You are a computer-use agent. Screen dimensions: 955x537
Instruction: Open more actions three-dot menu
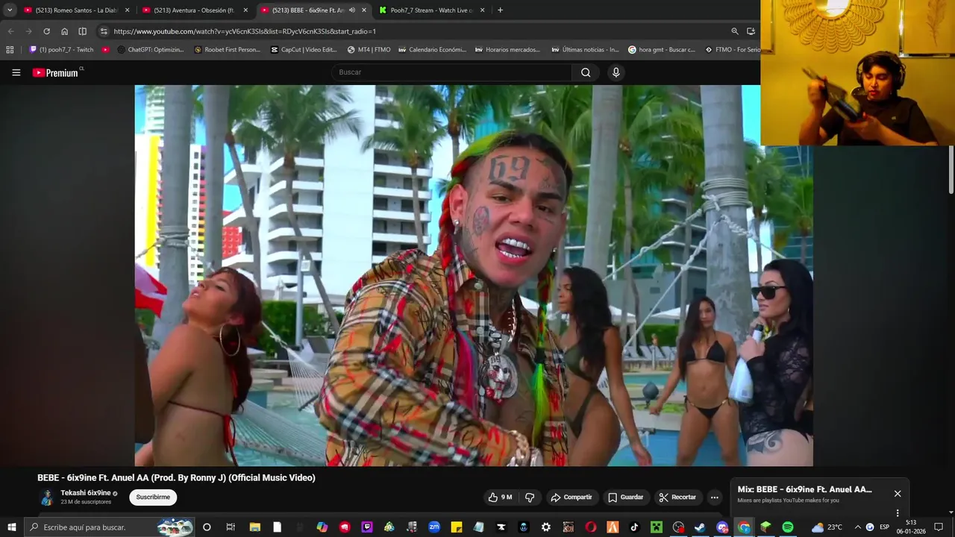point(714,497)
